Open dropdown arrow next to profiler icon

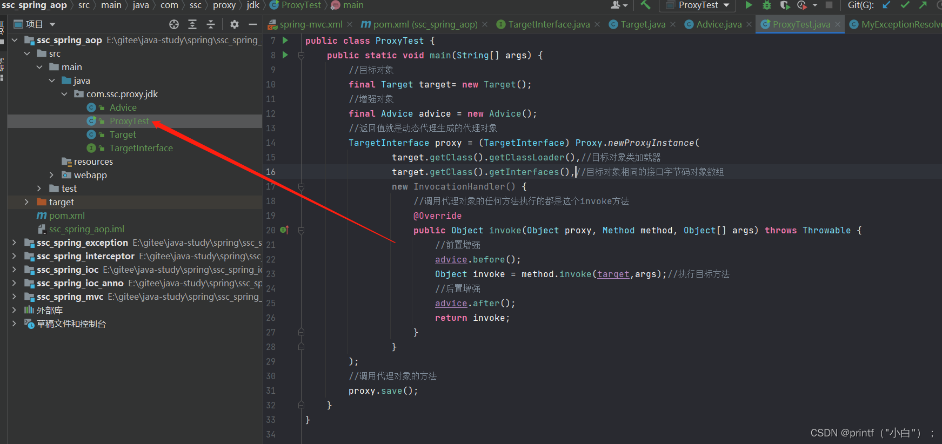tap(815, 5)
